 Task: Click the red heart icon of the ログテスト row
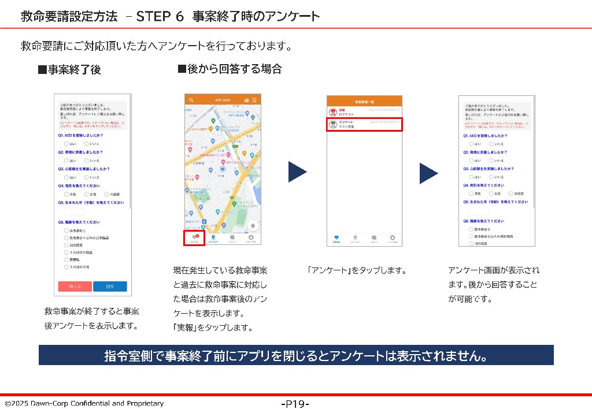click(332, 112)
